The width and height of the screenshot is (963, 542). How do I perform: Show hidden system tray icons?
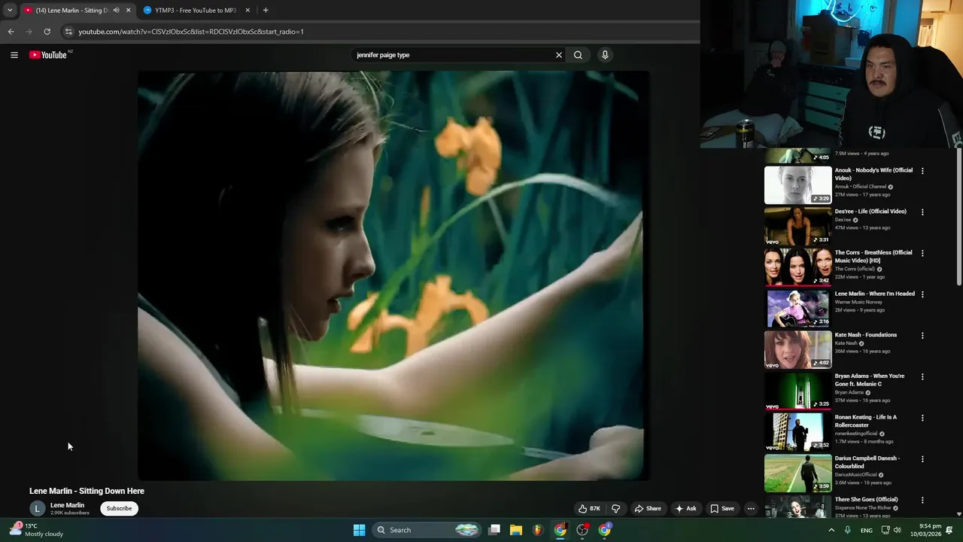pyautogui.click(x=831, y=530)
